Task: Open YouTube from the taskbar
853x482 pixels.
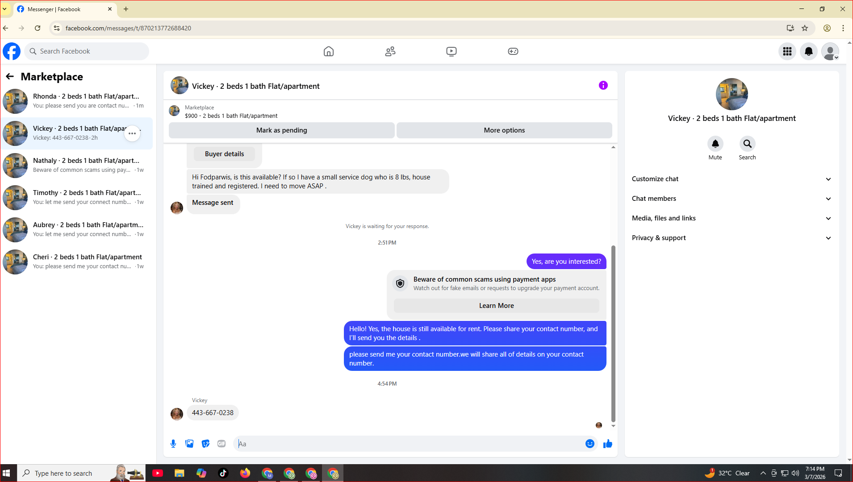Action: coord(158,473)
